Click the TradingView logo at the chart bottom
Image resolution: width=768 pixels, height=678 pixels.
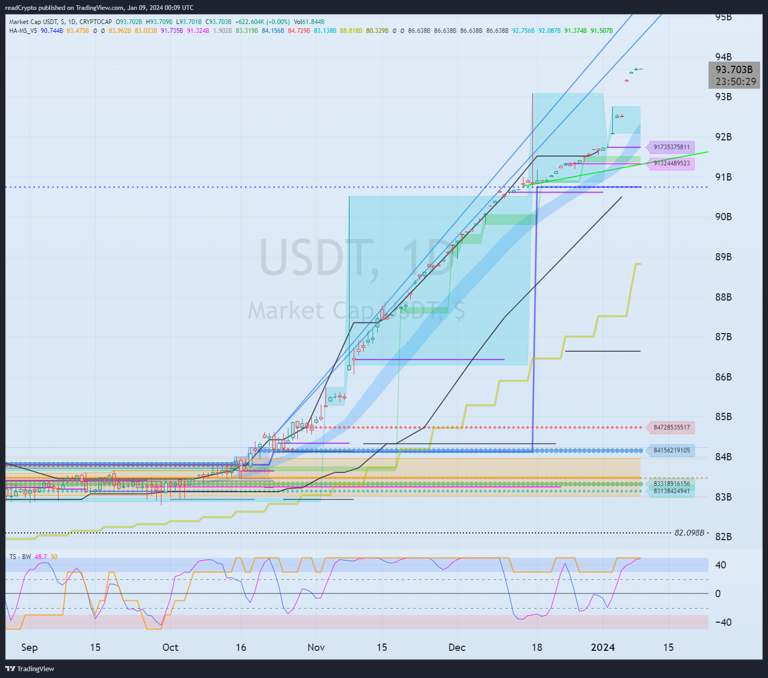pyautogui.click(x=30, y=669)
